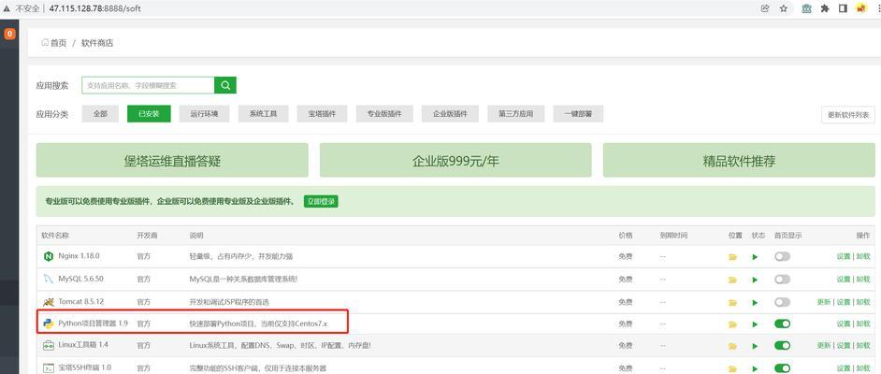Click the orange notification badge in sidebar
The width and height of the screenshot is (881, 374).
9,34
